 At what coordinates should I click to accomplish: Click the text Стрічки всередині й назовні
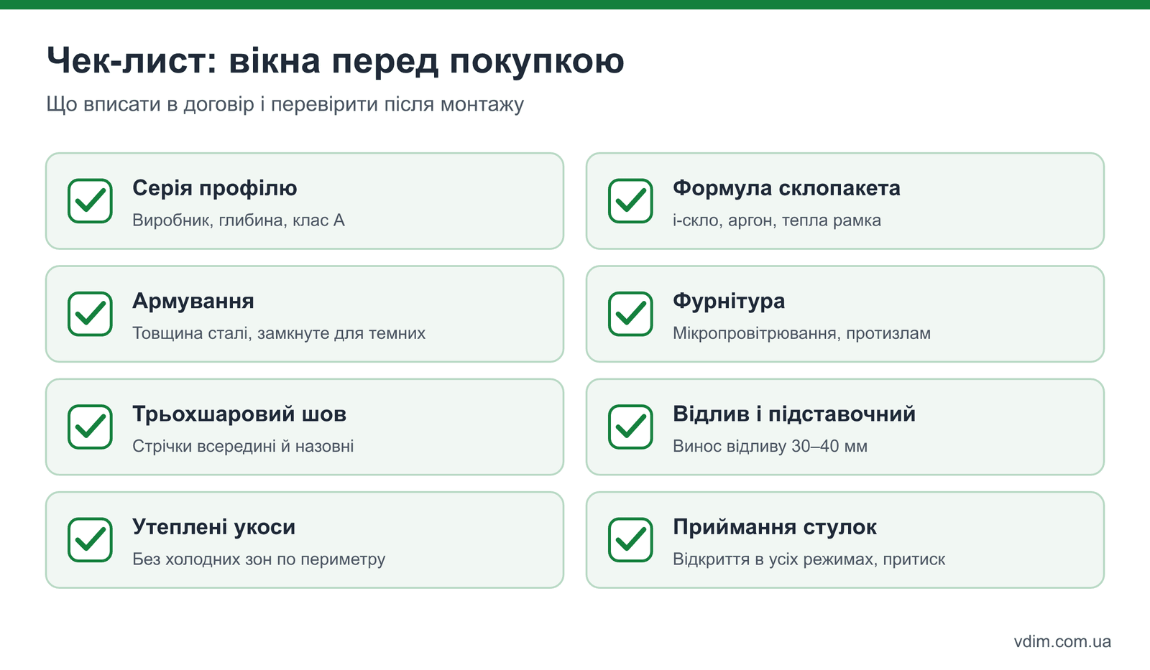coord(243,446)
